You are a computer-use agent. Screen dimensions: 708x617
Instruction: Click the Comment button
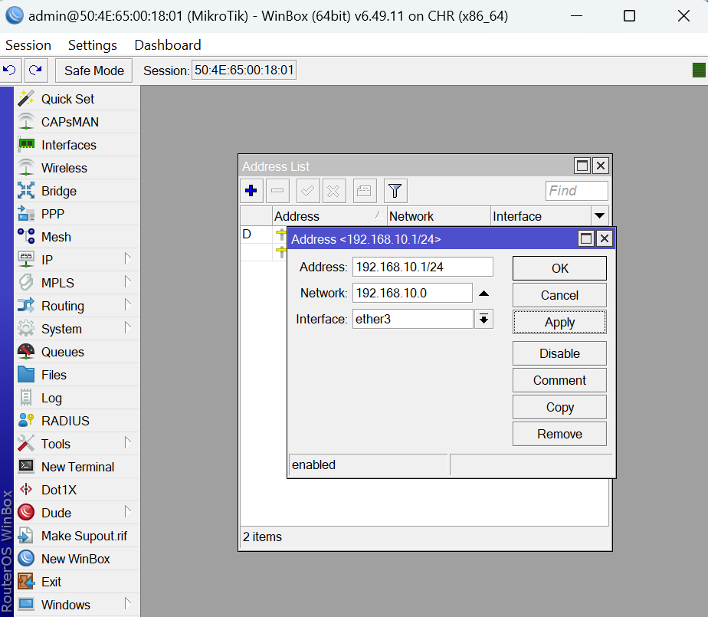[559, 380]
